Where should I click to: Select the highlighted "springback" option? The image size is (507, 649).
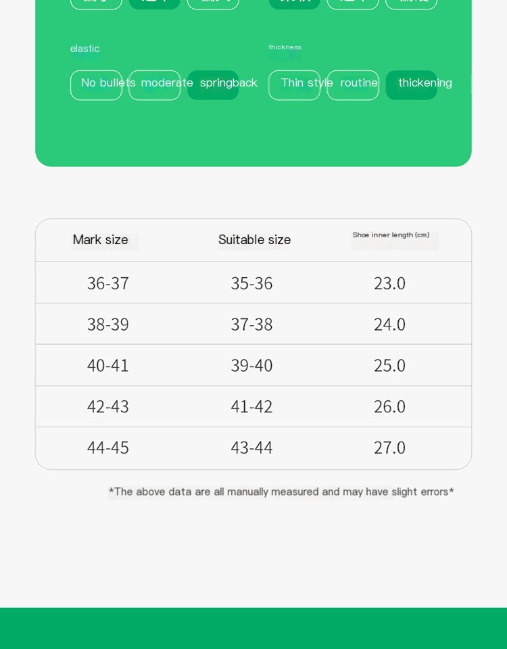point(214,85)
